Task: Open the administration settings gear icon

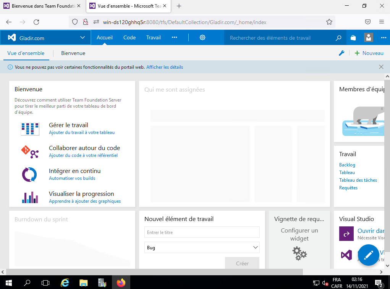Action: [202, 37]
